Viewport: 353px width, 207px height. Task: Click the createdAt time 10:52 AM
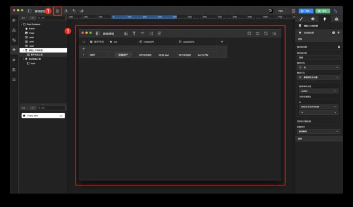click(163, 55)
